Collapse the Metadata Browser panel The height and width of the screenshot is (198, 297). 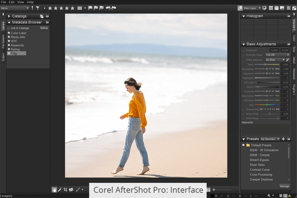coord(9,22)
